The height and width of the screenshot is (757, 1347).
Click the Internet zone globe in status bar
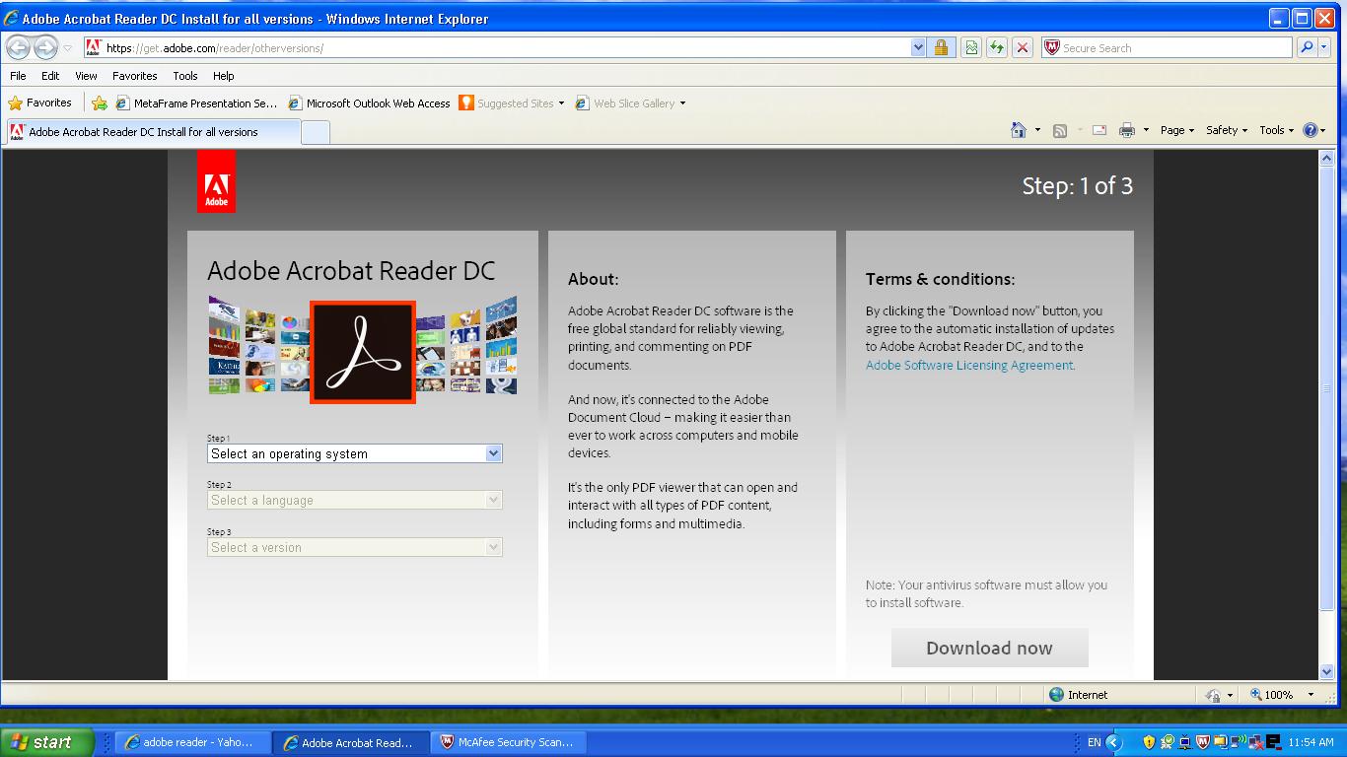point(1057,695)
